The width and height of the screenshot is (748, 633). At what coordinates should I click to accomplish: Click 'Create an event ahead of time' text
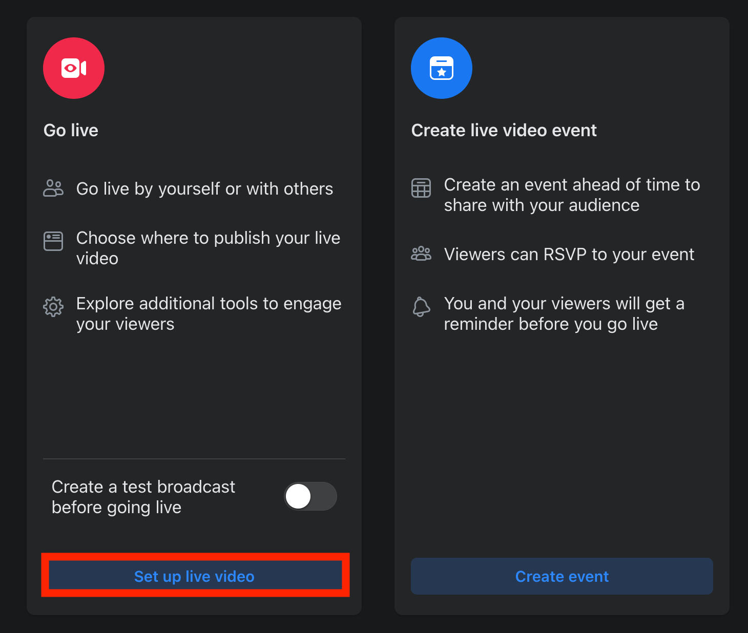click(x=572, y=195)
